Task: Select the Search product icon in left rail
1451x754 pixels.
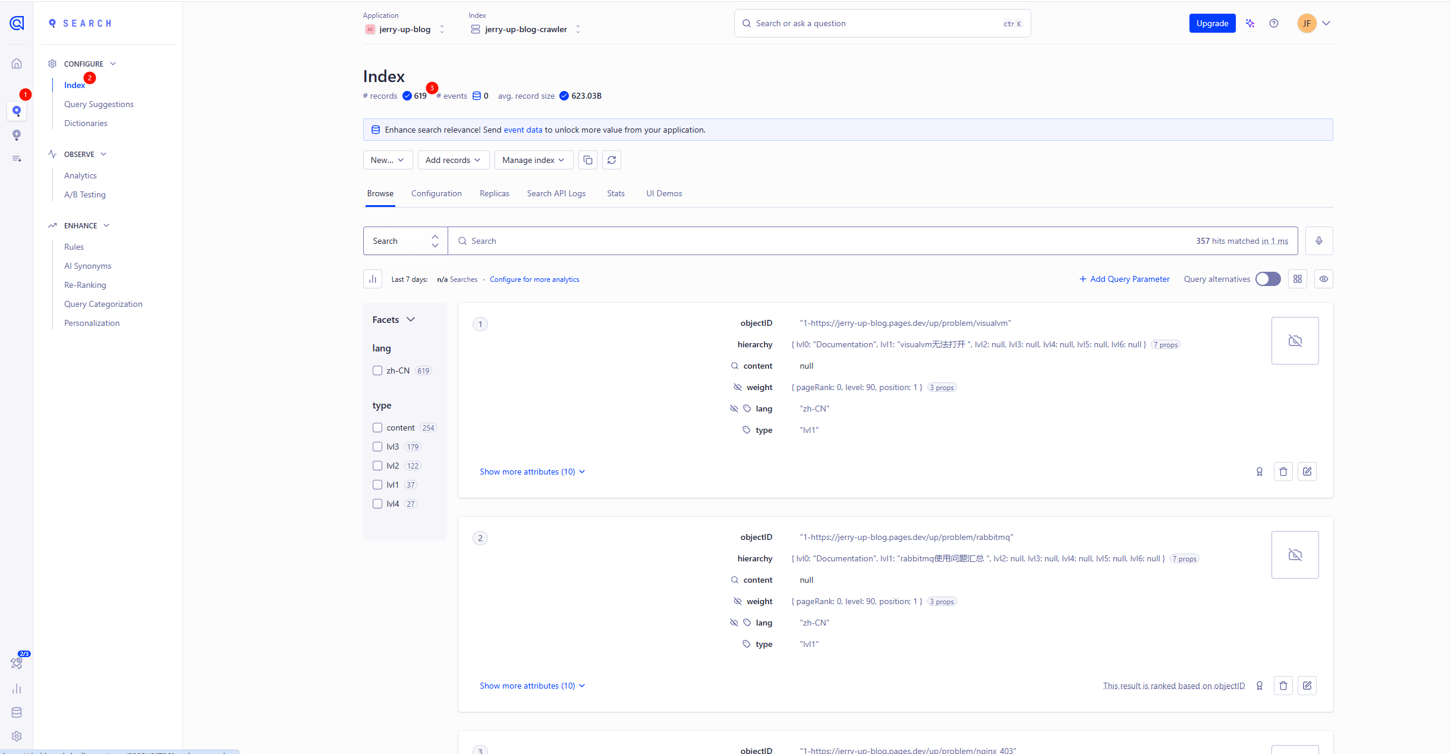Action: pyautogui.click(x=17, y=111)
